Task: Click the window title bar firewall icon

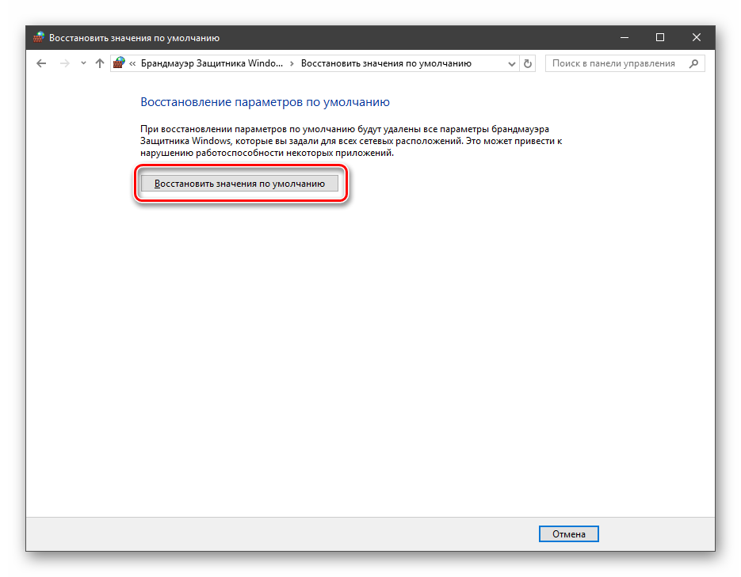Action: [39, 37]
